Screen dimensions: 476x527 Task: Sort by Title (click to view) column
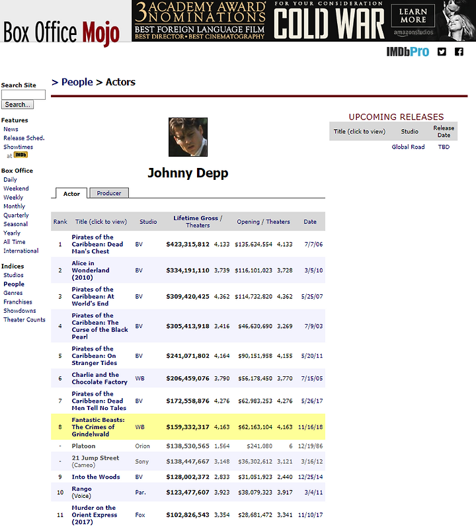pyautogui.click(x=100, y=222)
